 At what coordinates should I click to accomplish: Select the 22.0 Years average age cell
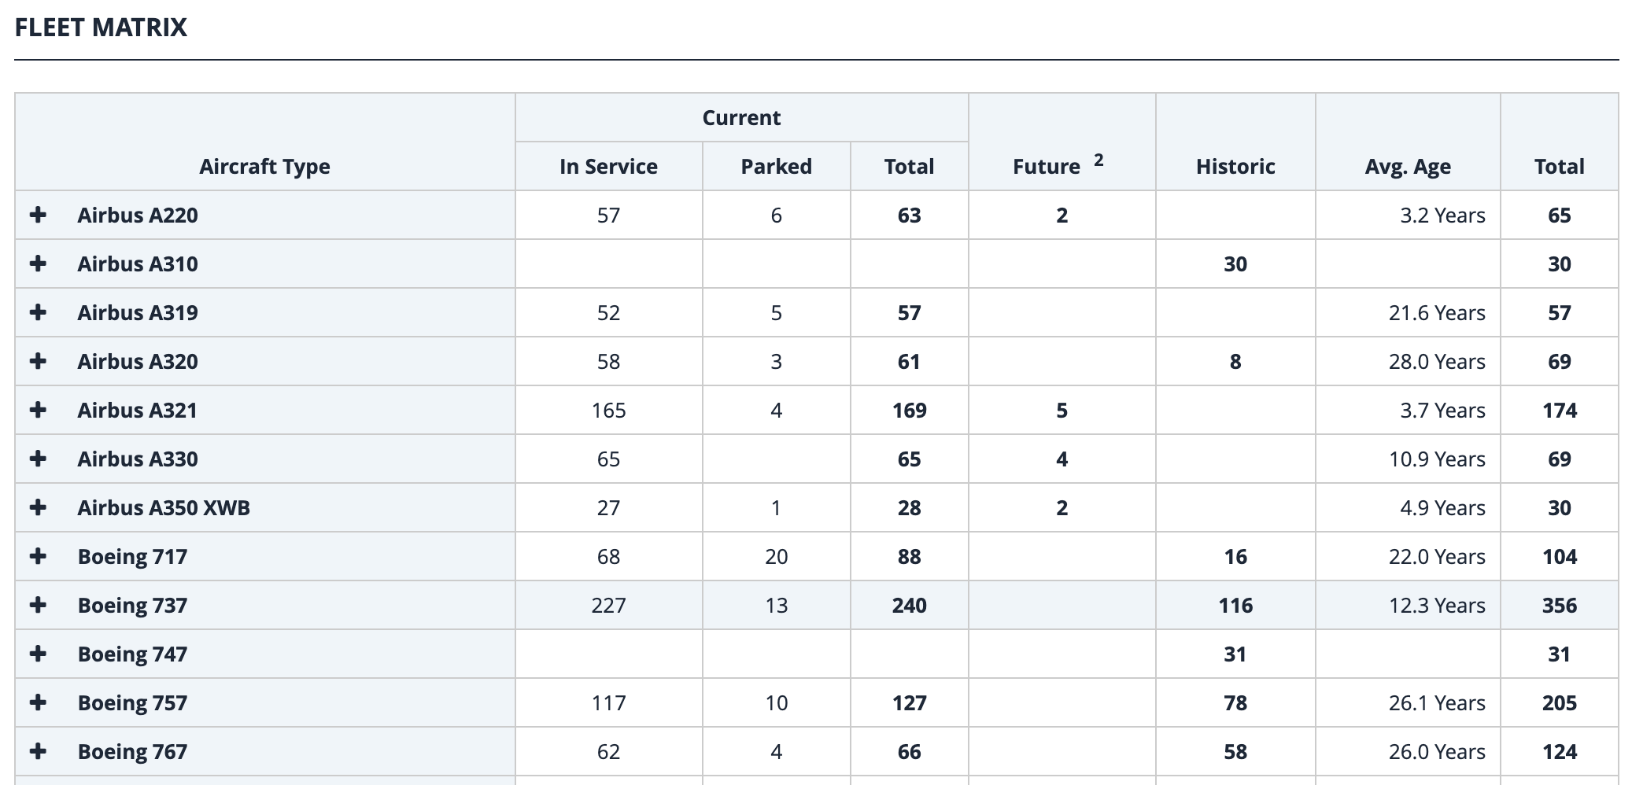coord(1408,557)
